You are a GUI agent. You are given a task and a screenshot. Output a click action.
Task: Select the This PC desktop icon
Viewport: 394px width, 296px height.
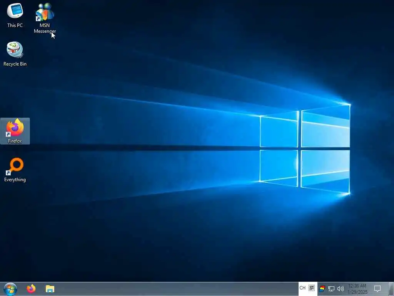pos(15,15)
